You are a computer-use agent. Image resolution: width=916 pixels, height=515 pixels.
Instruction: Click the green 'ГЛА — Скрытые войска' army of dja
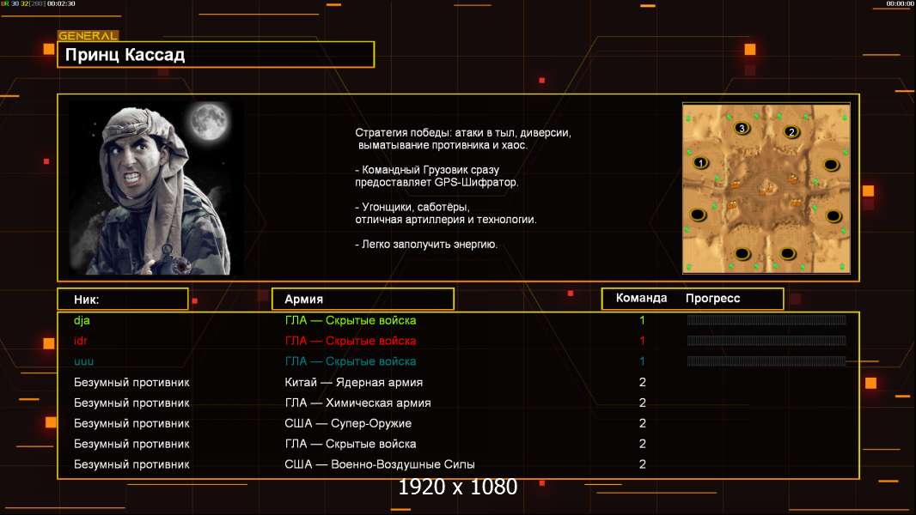(351, 320)
